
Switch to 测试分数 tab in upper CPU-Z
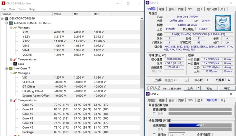[x=212, y=9]
